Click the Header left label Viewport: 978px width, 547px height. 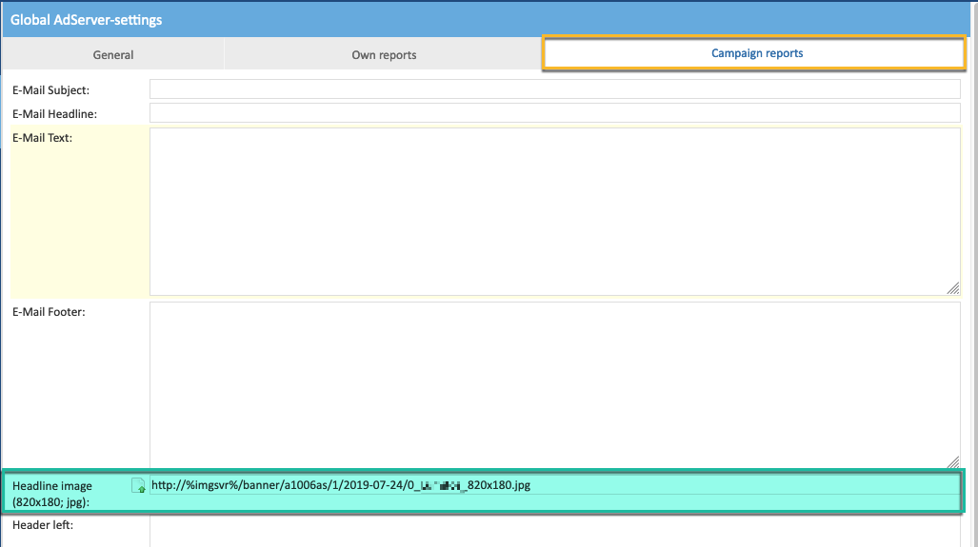43,524
